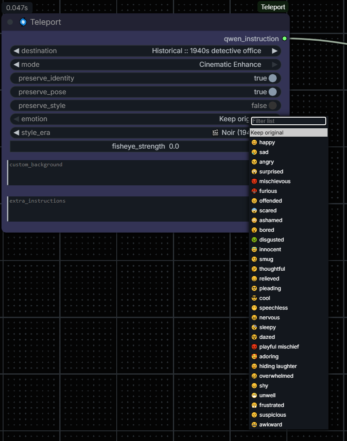Choose pleading from emotion list
347x441 pixels.
pos(289,288)
